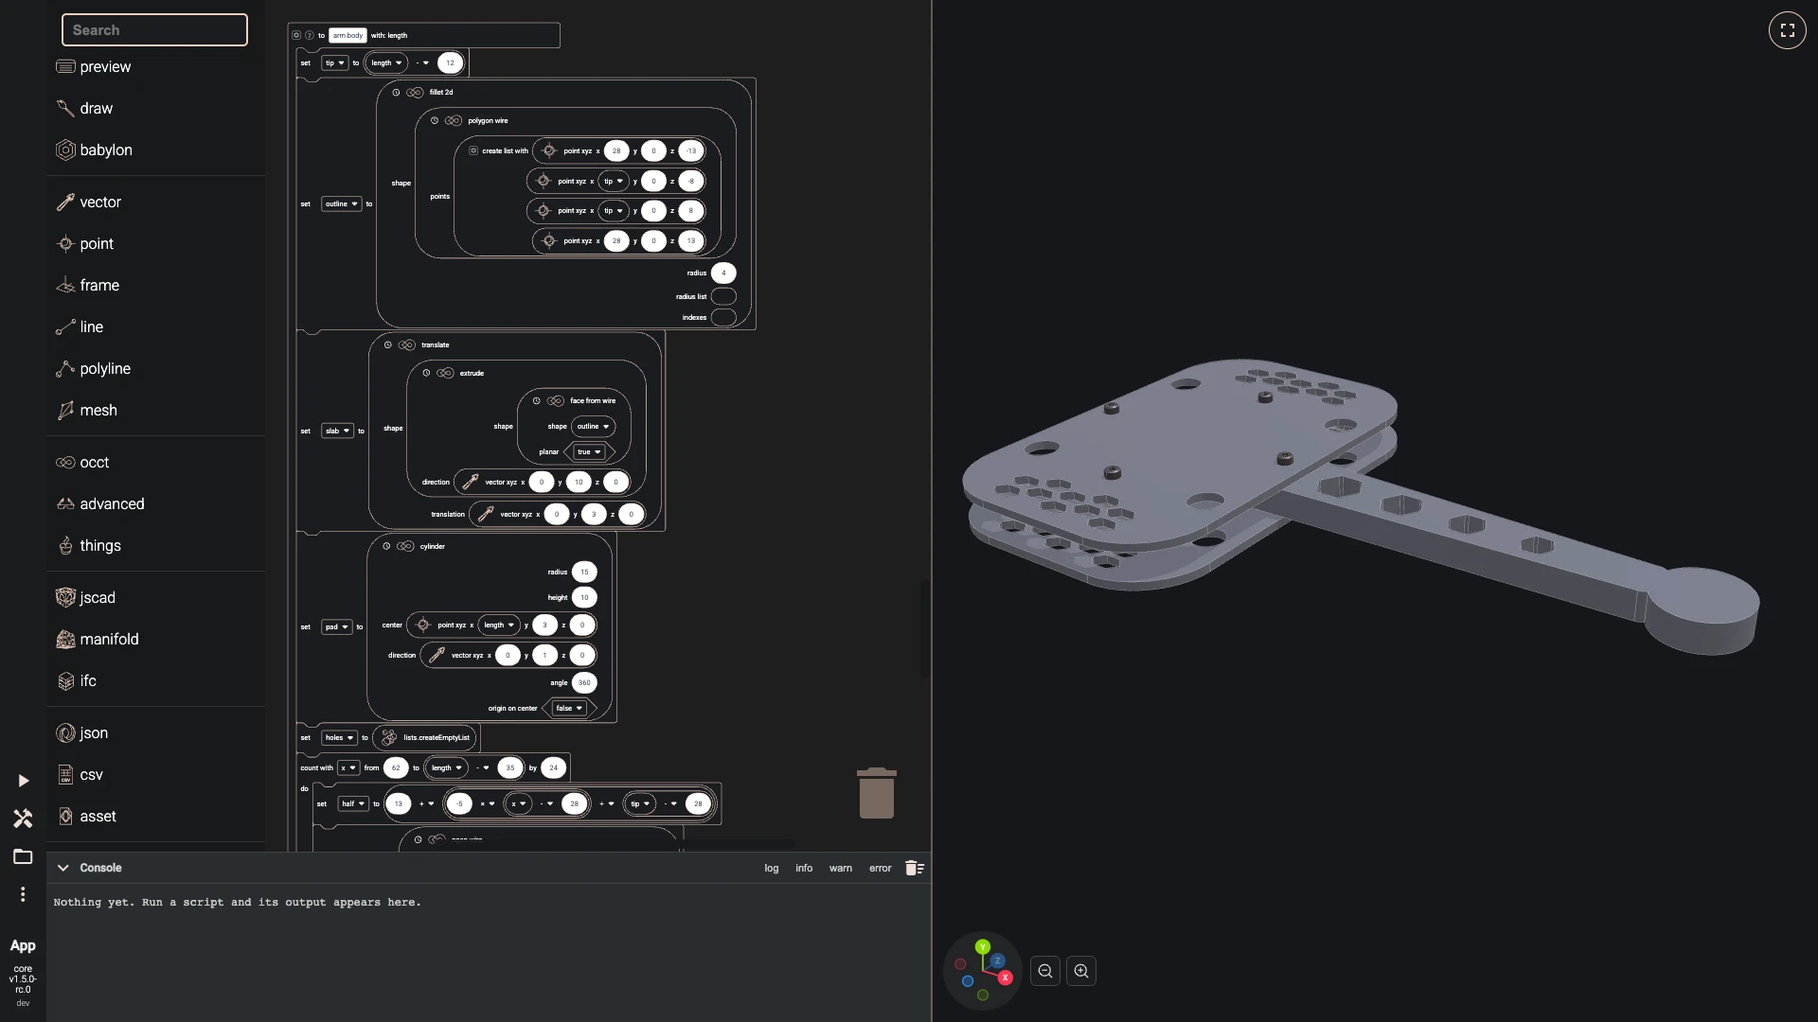Click the workspace trash can
Screen dimensions: 1818x1022
click(x=877, y=793)
